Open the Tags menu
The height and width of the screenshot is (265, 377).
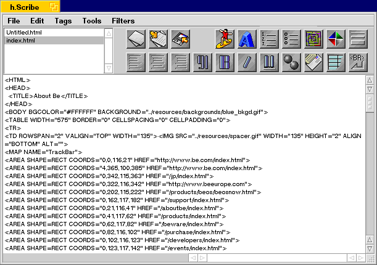[x=63, y=21]
